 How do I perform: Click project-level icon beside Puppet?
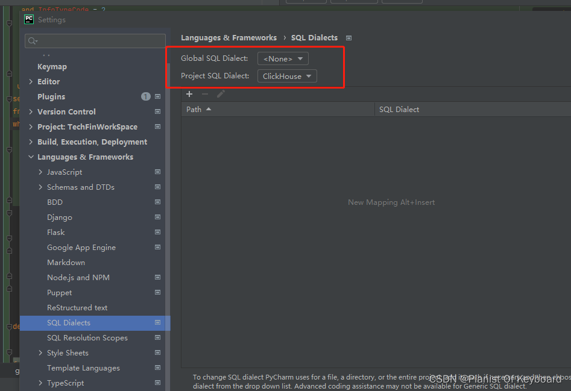tap(158, 292)
